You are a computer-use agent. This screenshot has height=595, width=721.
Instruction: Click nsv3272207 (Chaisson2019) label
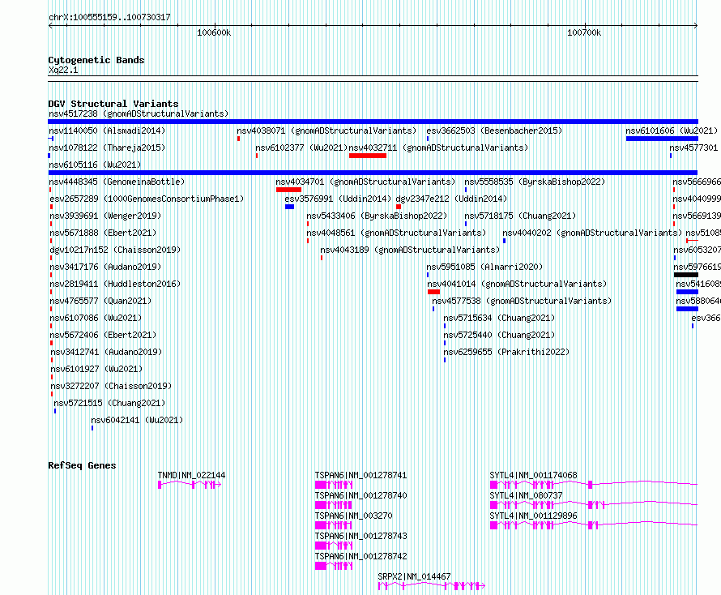coord(111,386)
